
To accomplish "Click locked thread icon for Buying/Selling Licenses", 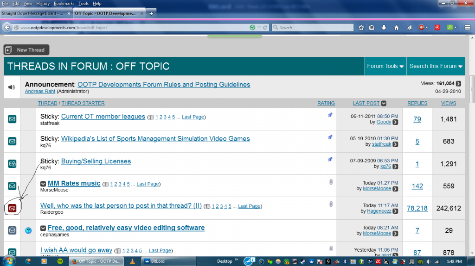I will (12, 164).
